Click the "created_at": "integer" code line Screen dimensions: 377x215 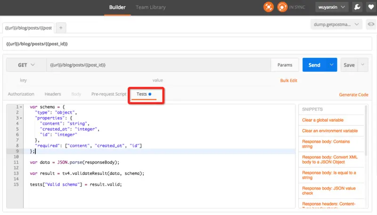69,129
